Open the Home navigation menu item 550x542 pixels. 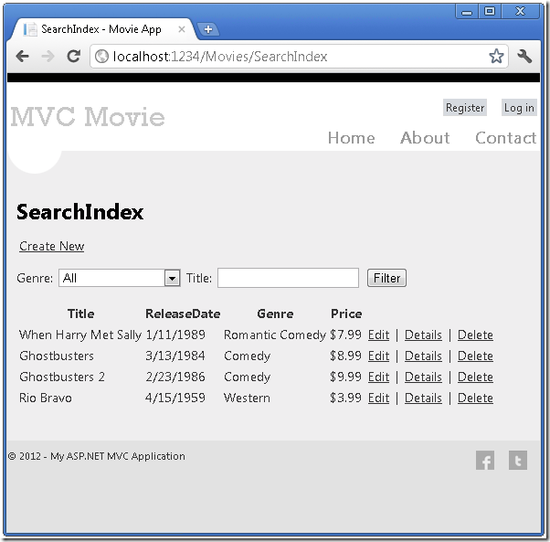(351, 138)
